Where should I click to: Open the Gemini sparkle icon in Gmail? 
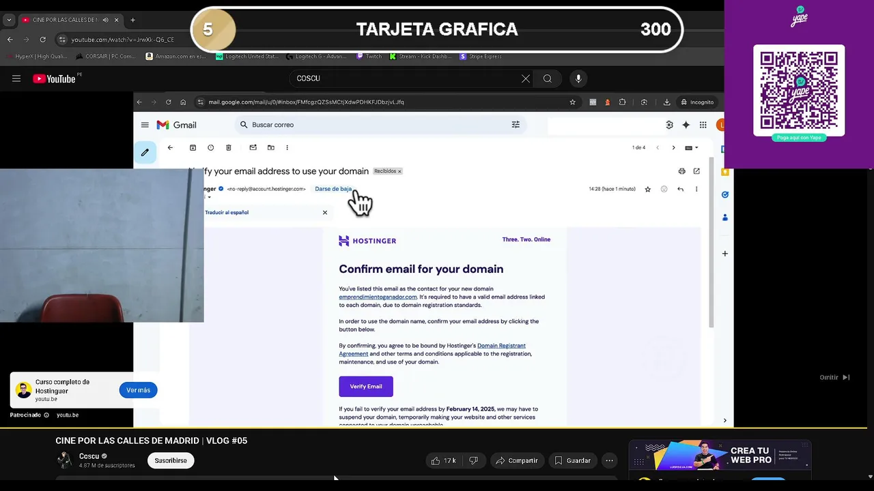pyautogui.click(x=686, y=125)
